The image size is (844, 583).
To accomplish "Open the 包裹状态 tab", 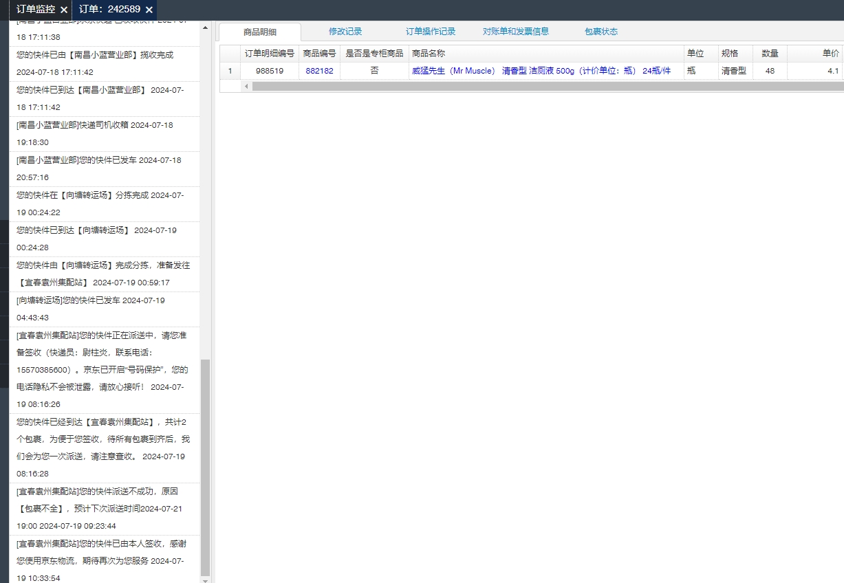I will coord(601,32).
